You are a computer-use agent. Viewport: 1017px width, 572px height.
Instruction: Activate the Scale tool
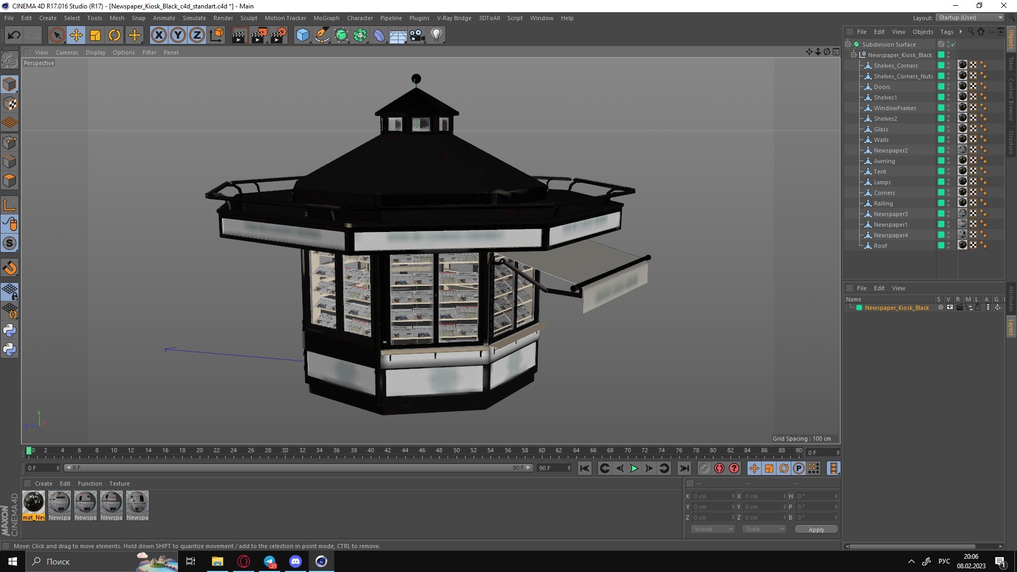pos(95,35)
